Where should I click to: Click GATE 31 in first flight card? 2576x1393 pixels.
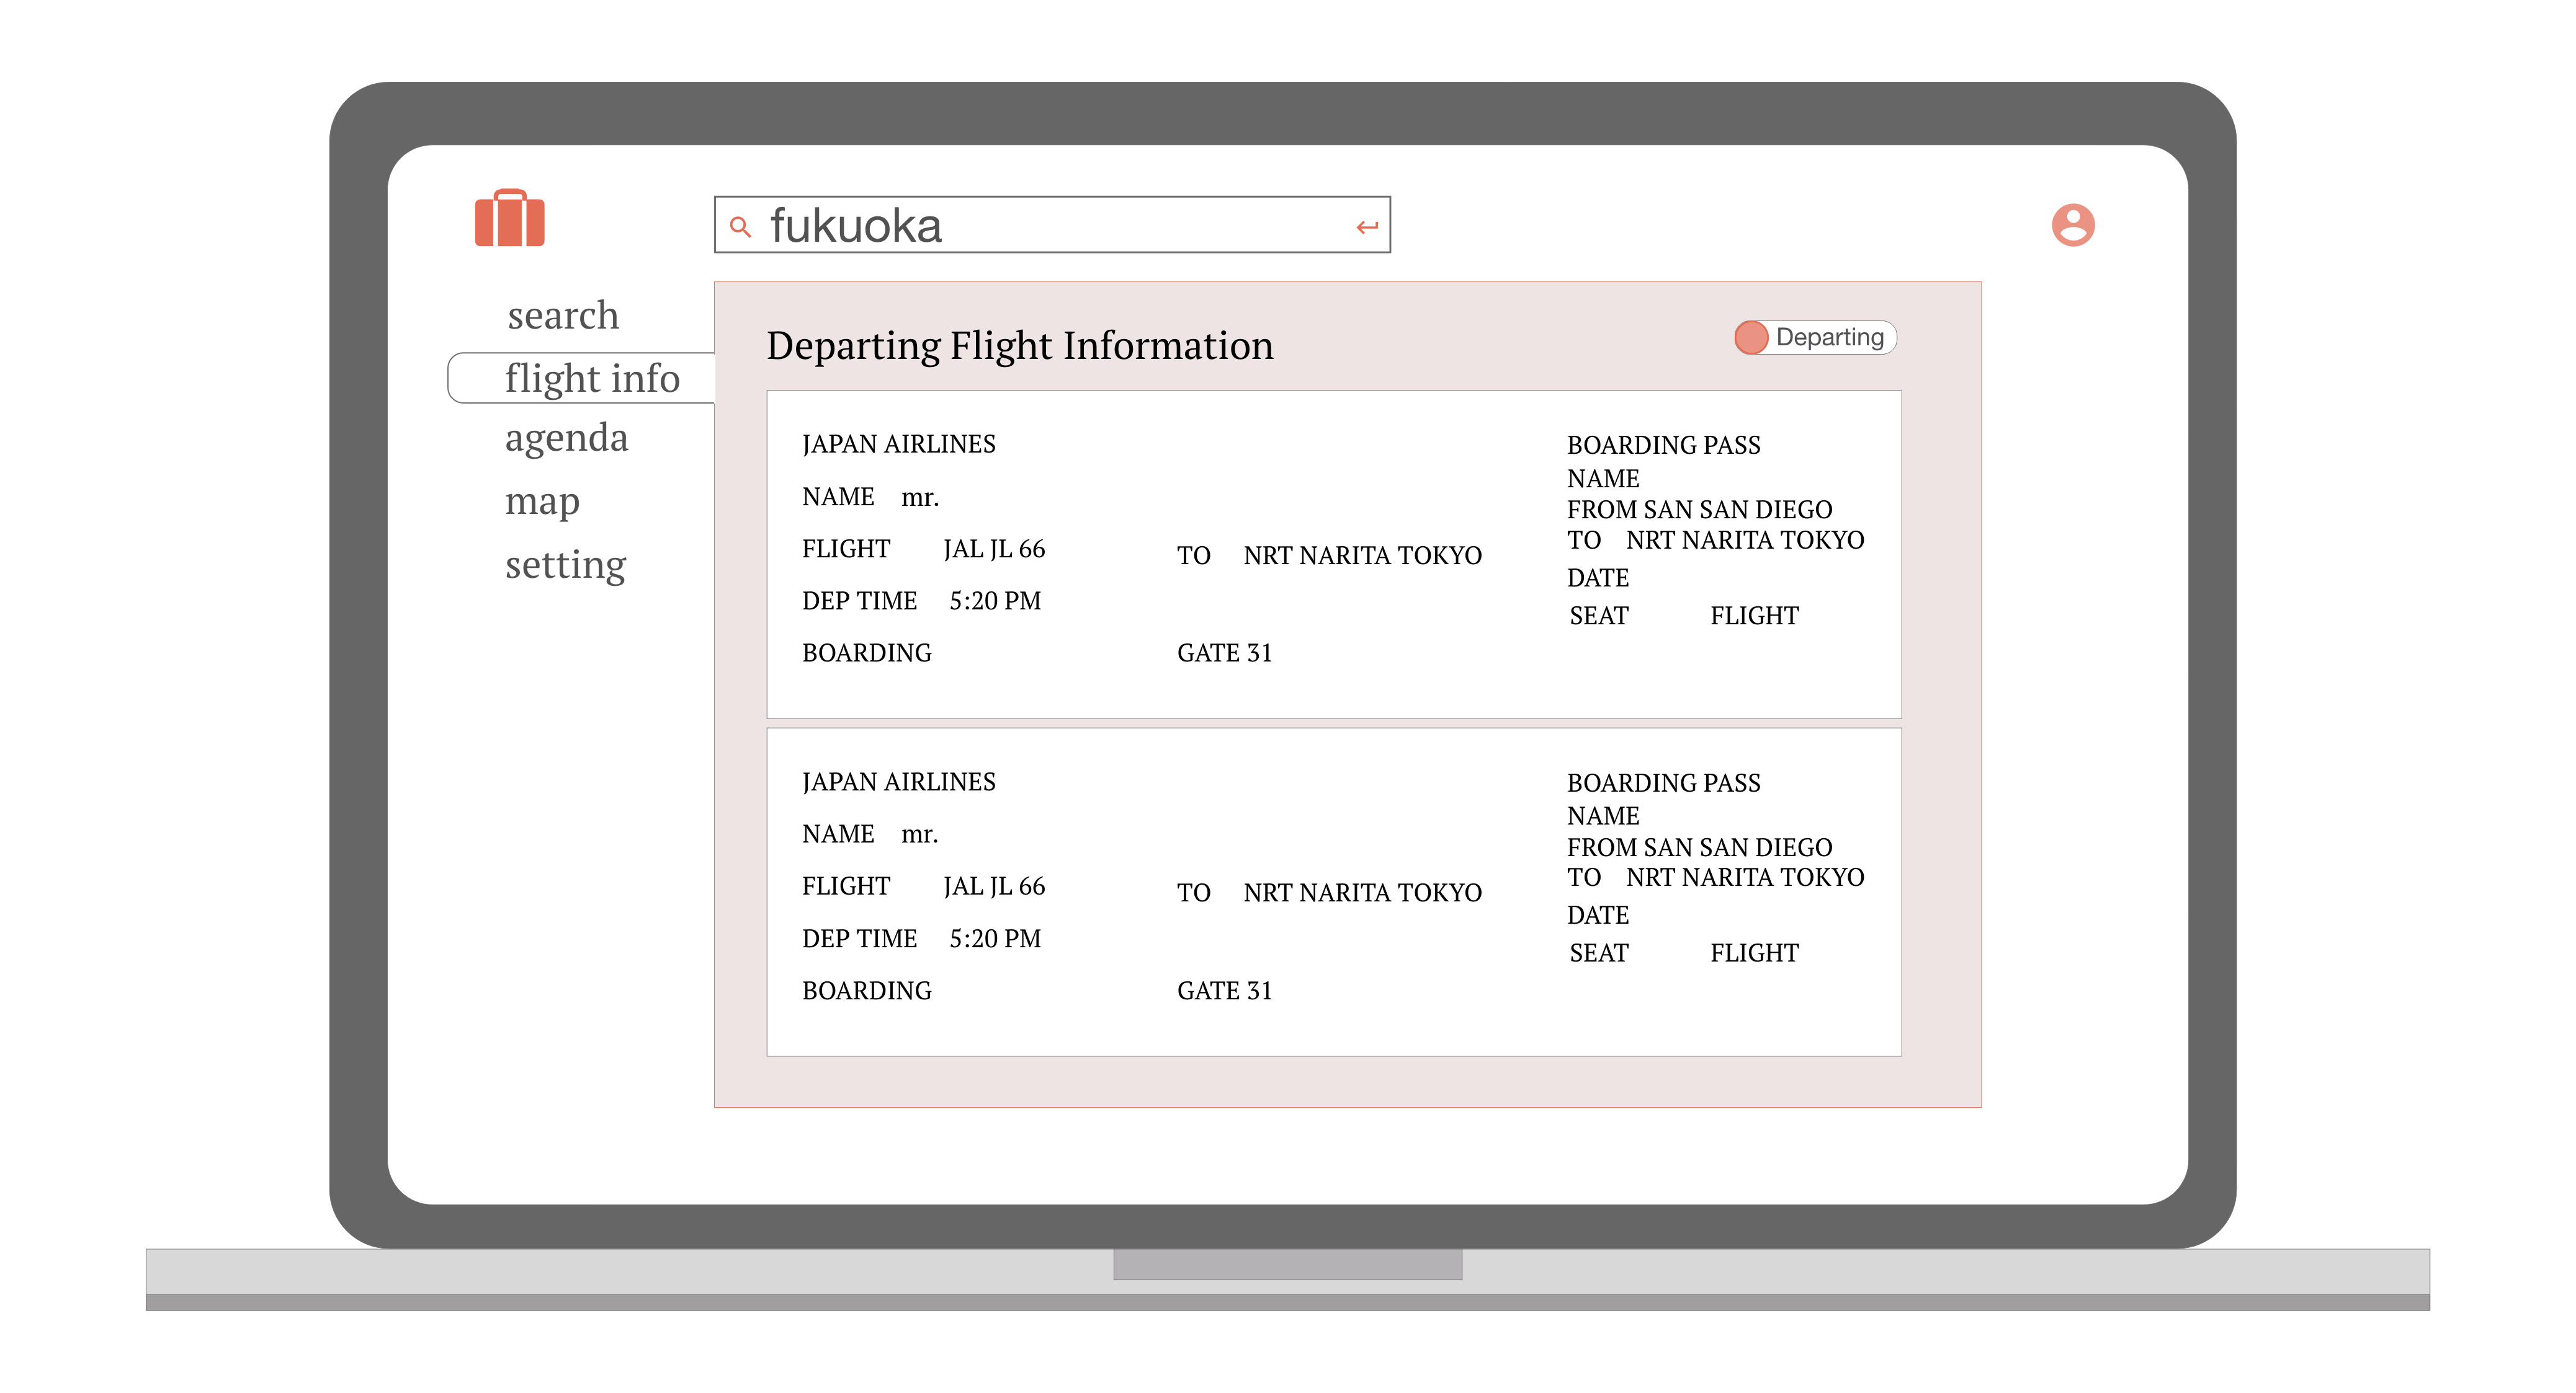(x=1224, y=653)
